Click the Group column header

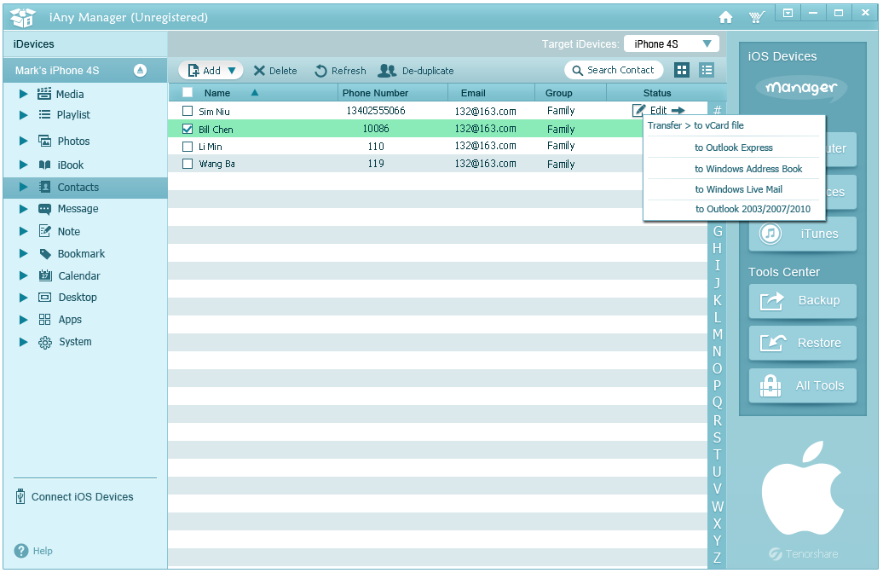point(558,93)
